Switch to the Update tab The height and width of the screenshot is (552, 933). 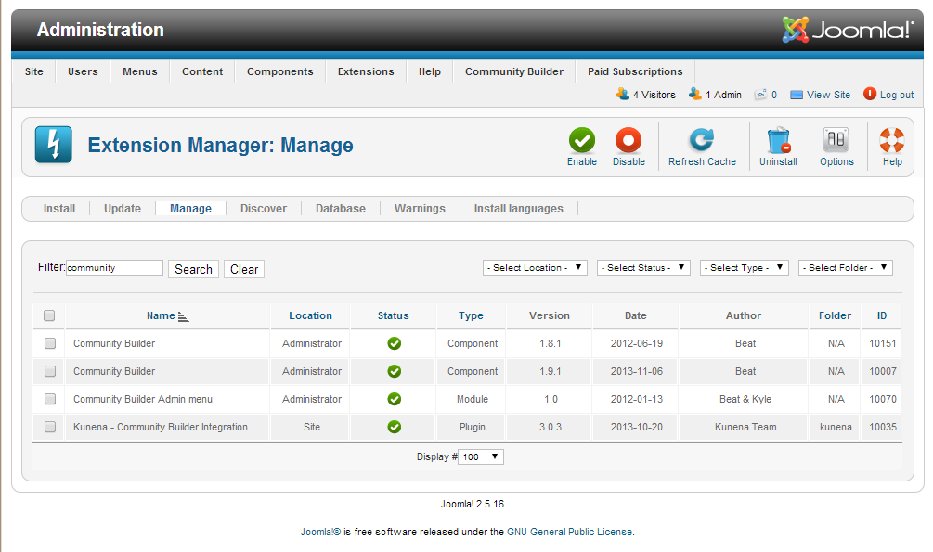pyautogui.click(x=123, y=208)
